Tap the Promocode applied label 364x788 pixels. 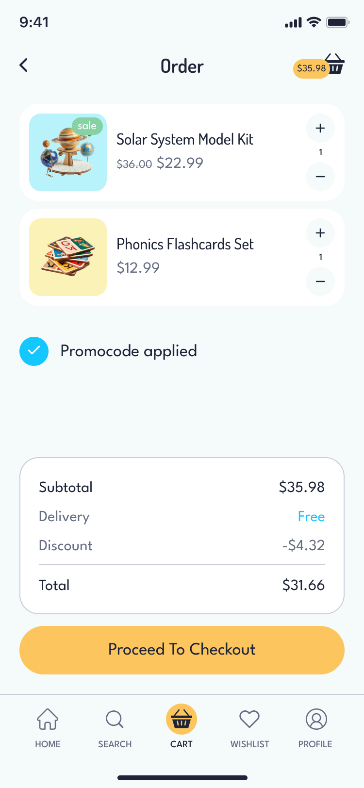pos(129,351)
